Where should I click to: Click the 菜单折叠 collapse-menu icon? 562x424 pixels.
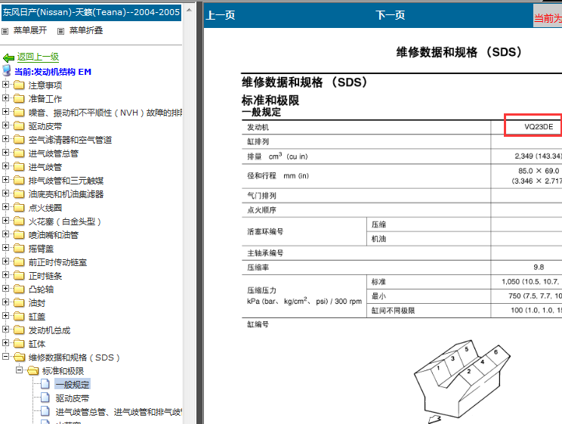(x=61, y=31)
